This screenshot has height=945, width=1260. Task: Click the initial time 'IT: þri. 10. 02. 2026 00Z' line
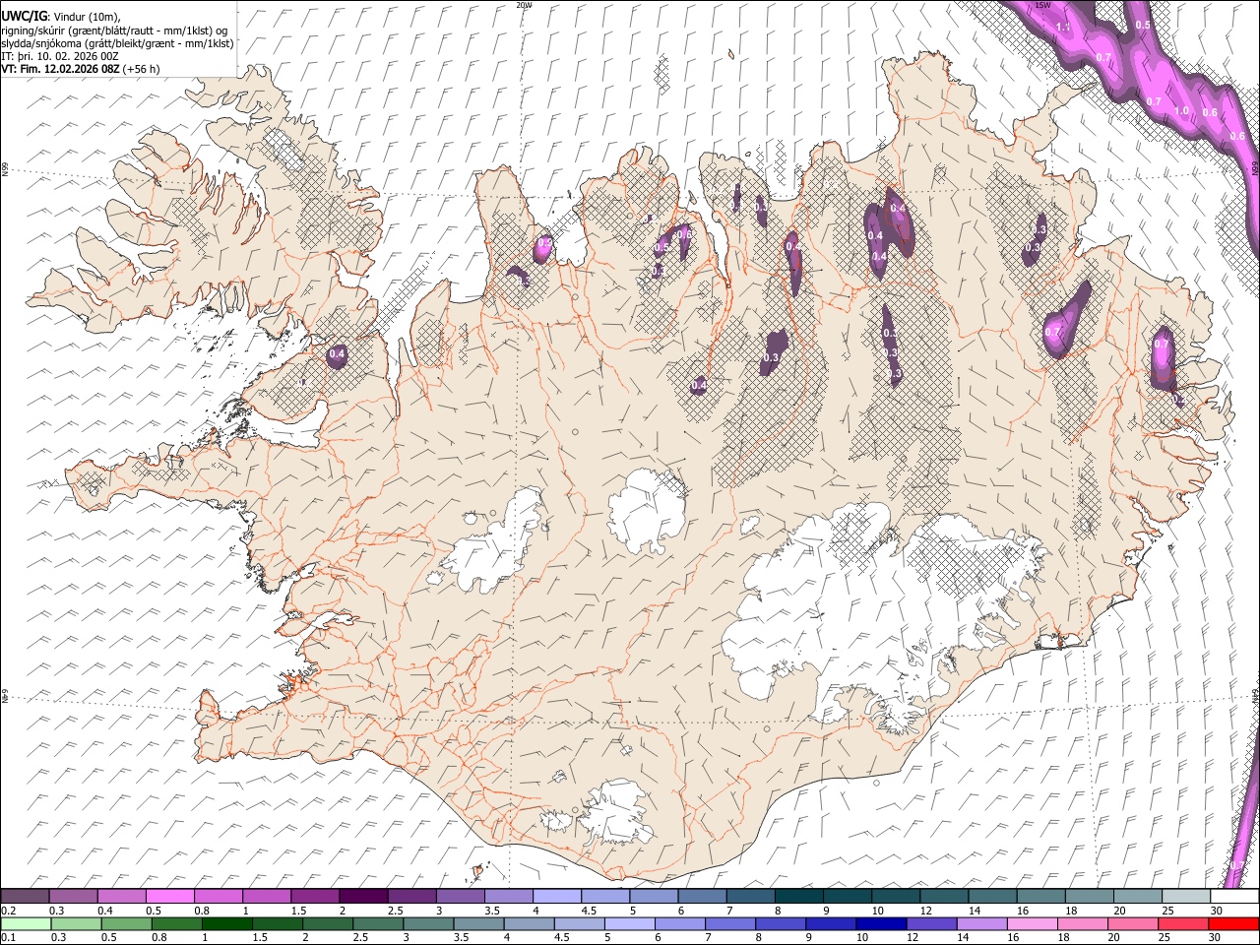coord(60,56)
